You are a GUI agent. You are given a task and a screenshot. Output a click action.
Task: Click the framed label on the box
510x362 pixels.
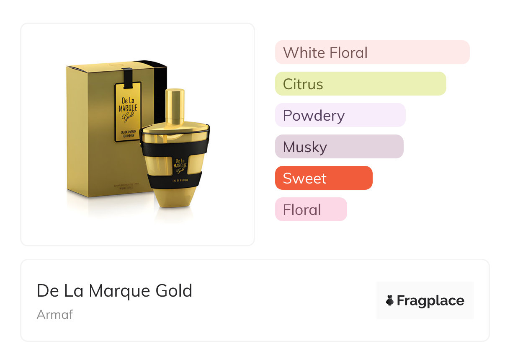[x=128, y=111]
